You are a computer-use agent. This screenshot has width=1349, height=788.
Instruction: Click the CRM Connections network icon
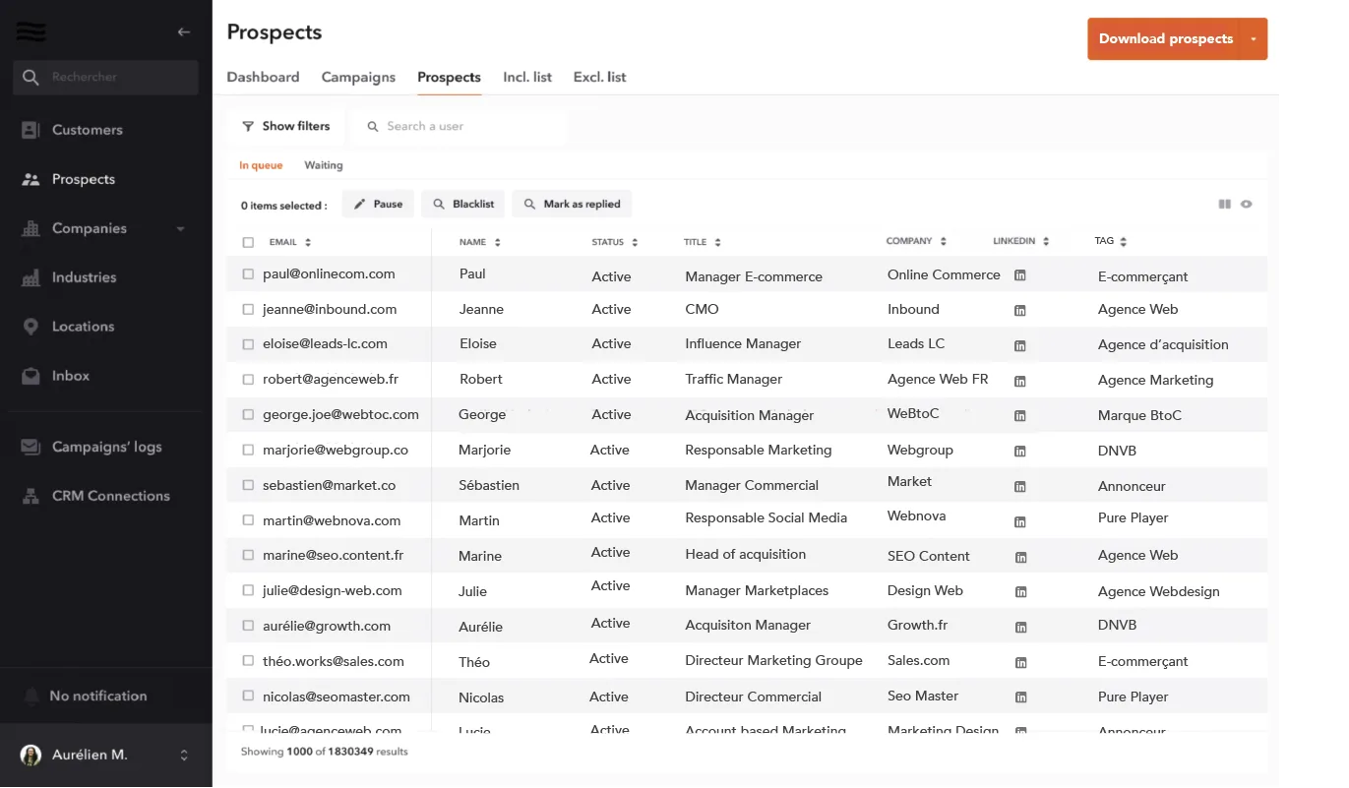click(x=31, y=496)
